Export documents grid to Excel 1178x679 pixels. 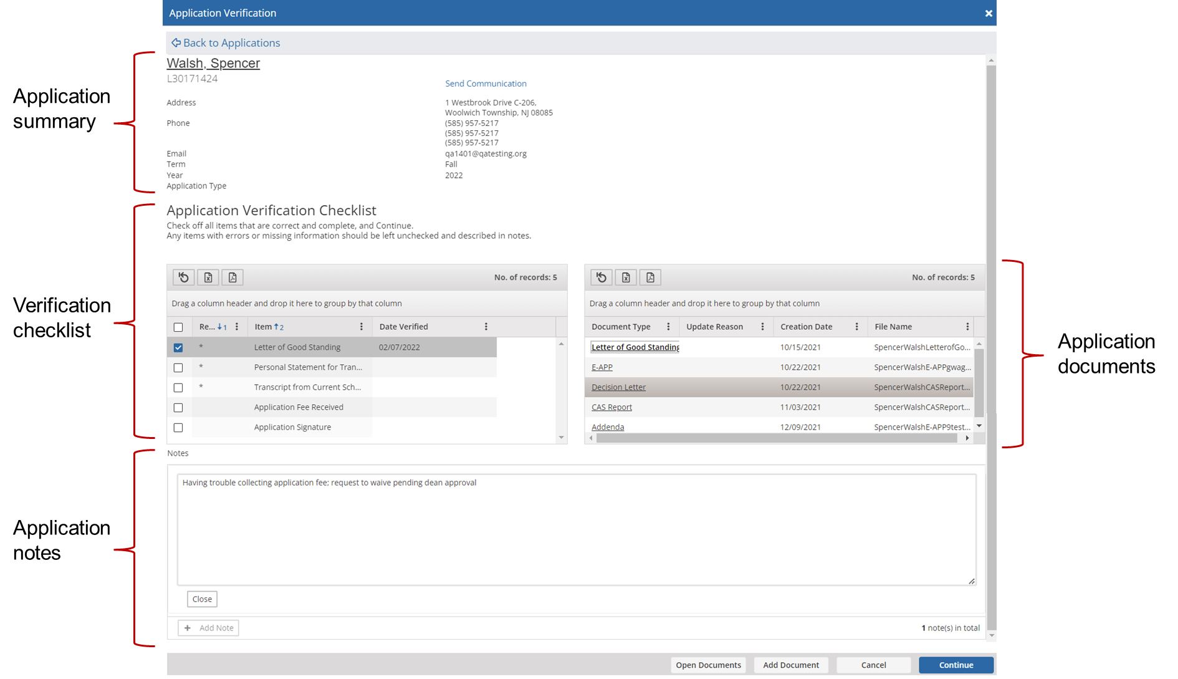[626, 277]
